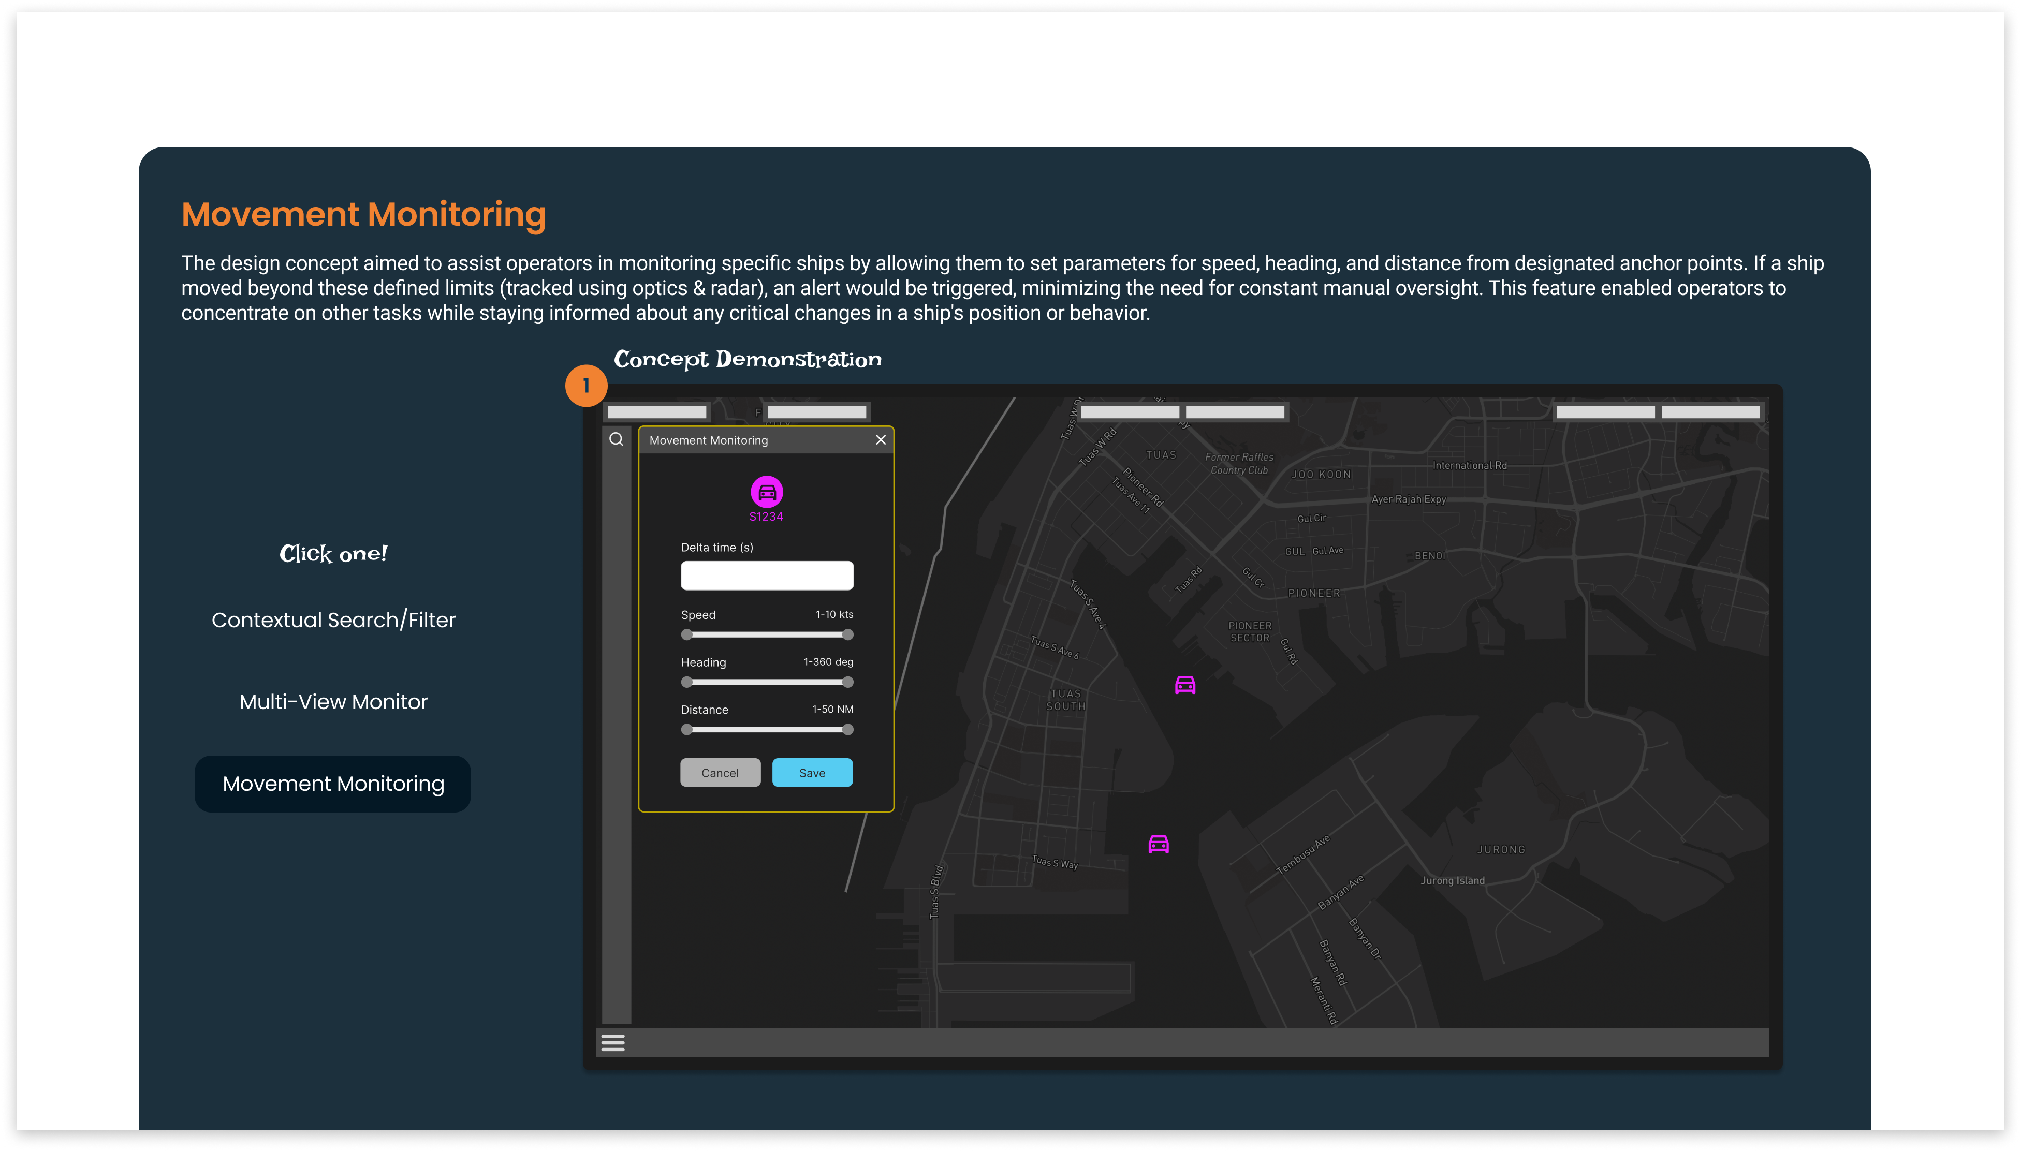Click the Distance slider left handle
The height and width of the screenshot is (1151, 2021).
click(686, 730)
